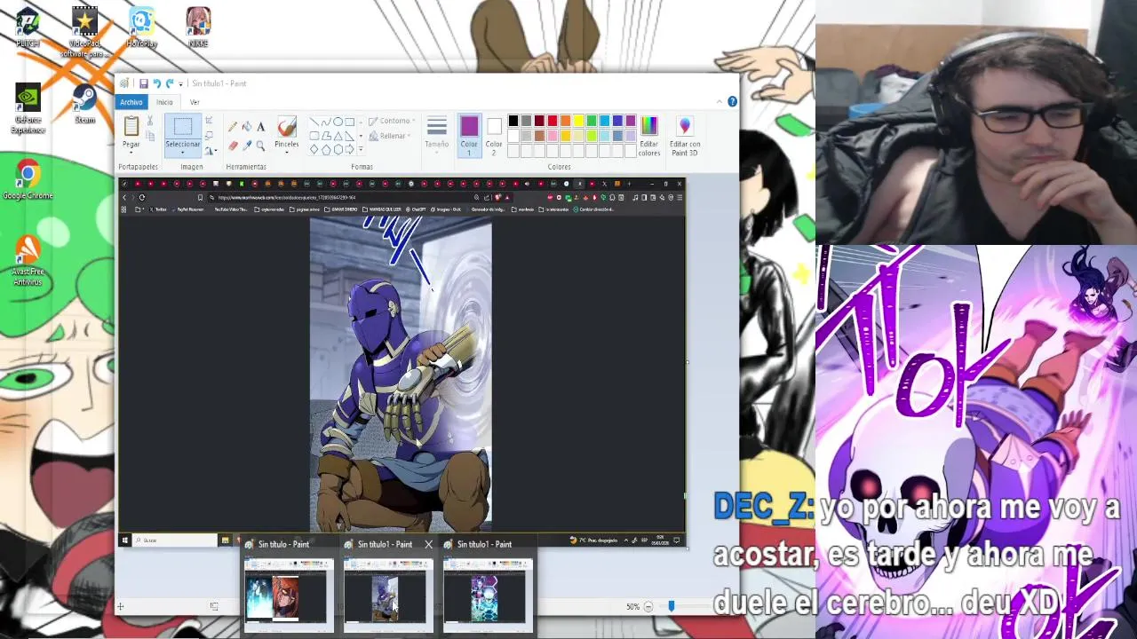Open the NIKKE desktop icon
The height and width of the screenshot is (639, 1137).
(198, 28)
